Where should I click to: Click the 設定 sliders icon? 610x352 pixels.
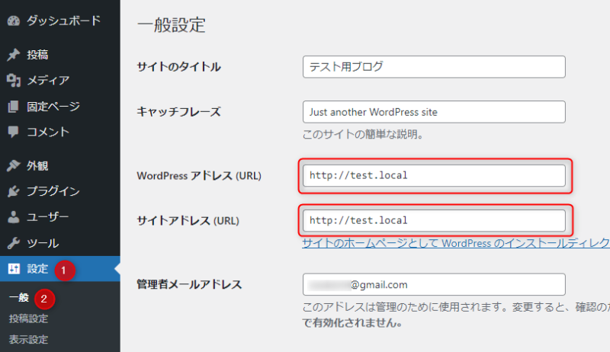[13, 268]
